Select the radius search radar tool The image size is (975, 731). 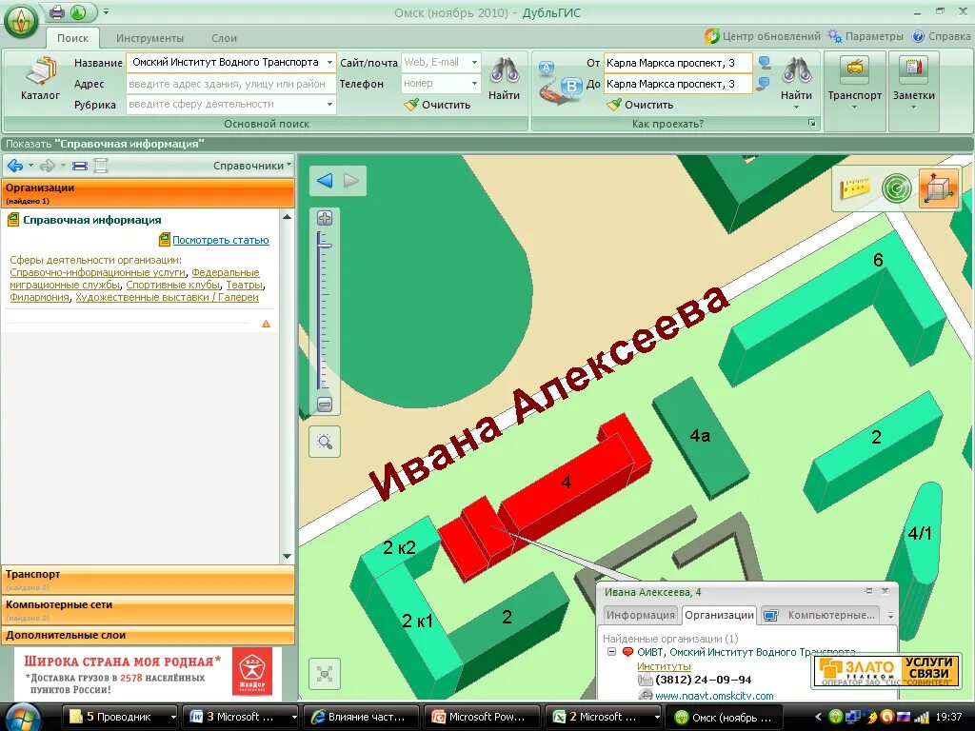tap(896, 188)
